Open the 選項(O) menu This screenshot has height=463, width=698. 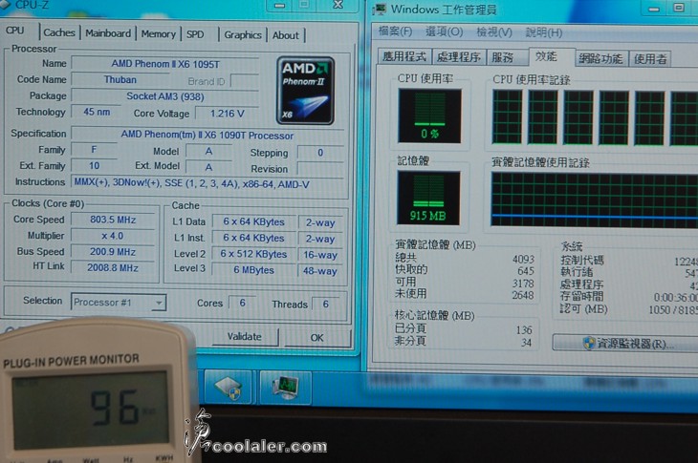tap(444, 32)
